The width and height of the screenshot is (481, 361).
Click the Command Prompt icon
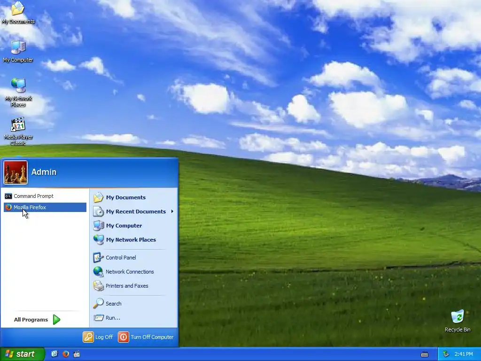click(8, 196)
